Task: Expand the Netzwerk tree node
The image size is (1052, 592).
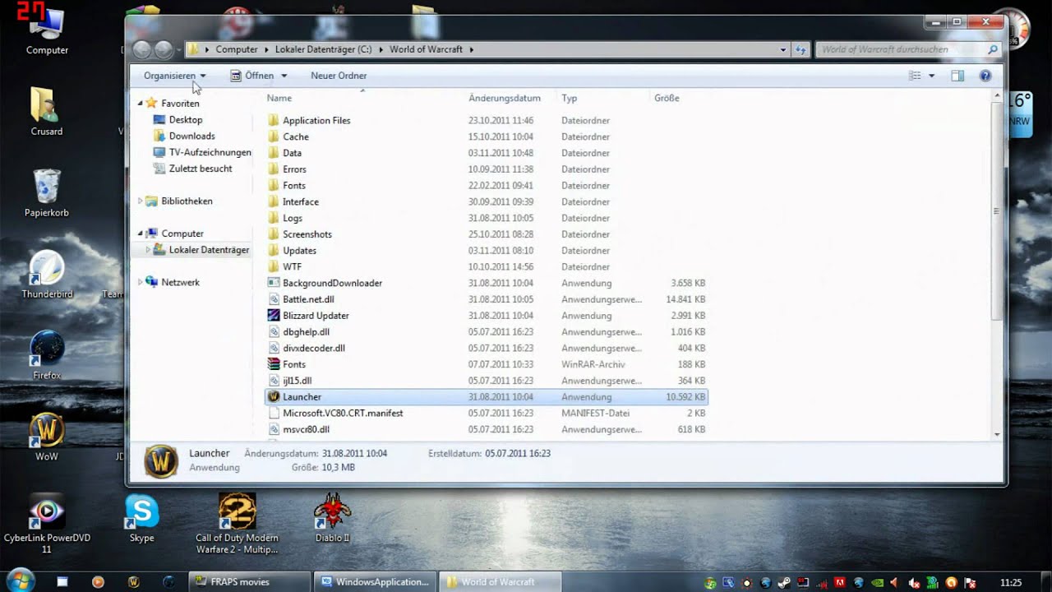Action: 141,282
